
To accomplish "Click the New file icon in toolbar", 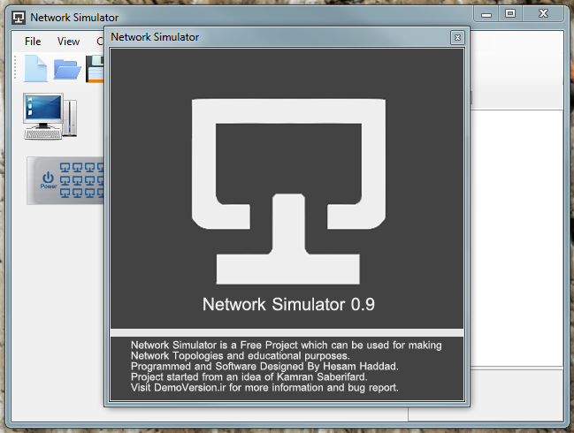I will pyautogui.click(x=36, y=68).
